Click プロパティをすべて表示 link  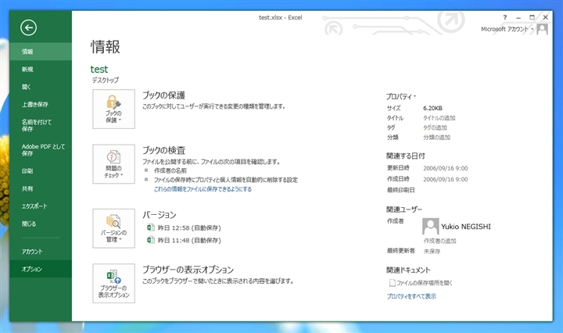coord(411,296)
